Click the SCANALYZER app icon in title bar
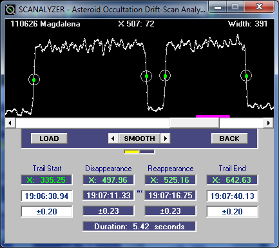Screen dimensions: 279x248 10,10
